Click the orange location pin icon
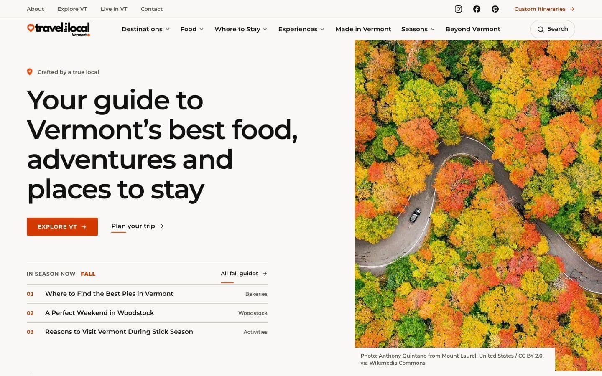The height and width of the screenshot is (376, 602). (x=30, y=72)
